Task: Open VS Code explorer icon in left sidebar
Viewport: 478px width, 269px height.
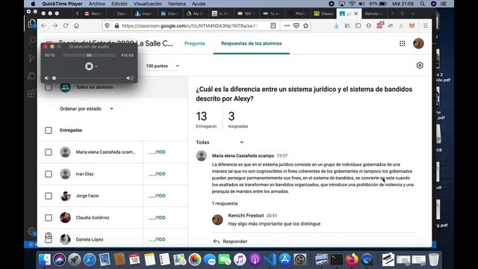Action: click(31, 23)
